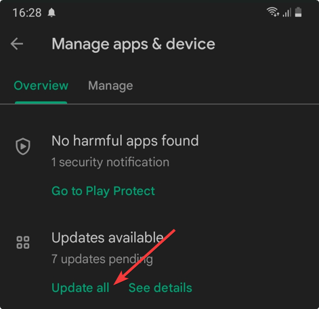319x309 pixels.
Task: Tap the cellular signal bars icon
Action: pyautogui.click(x=287, y=12)
